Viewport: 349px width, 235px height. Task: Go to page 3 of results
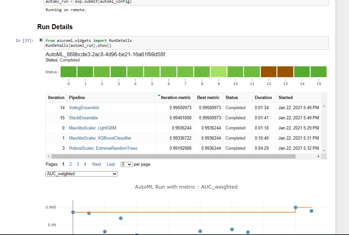coord(78,164)
